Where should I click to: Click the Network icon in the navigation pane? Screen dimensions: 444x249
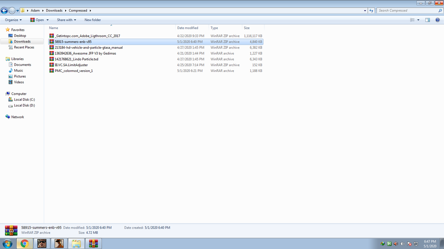point(8,117)
